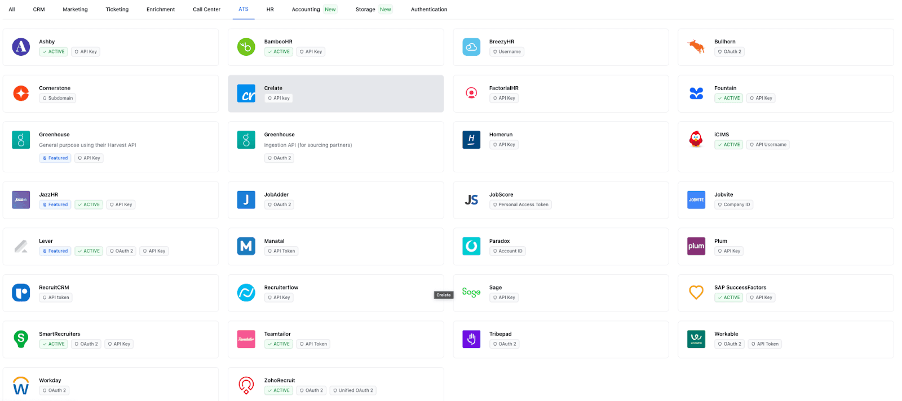Select the BambooHR green leaf icon
The height and width of the screenshot is (401, 902).
coord(246,47)
